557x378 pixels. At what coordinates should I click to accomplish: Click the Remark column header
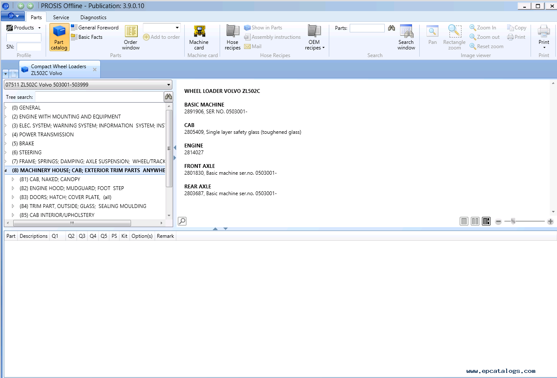click(x=165, y=236)
